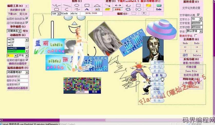
Task: Select the straight line tool
Action: [x=67, y=5]
